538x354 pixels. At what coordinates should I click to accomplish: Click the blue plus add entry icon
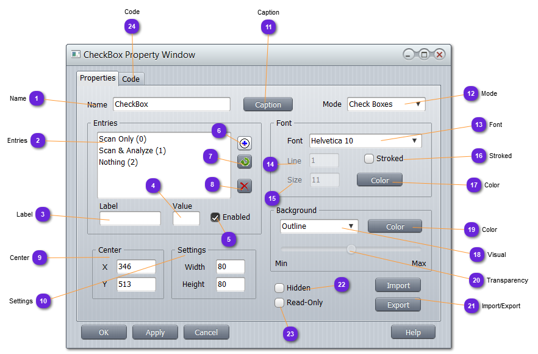[245, 143]
